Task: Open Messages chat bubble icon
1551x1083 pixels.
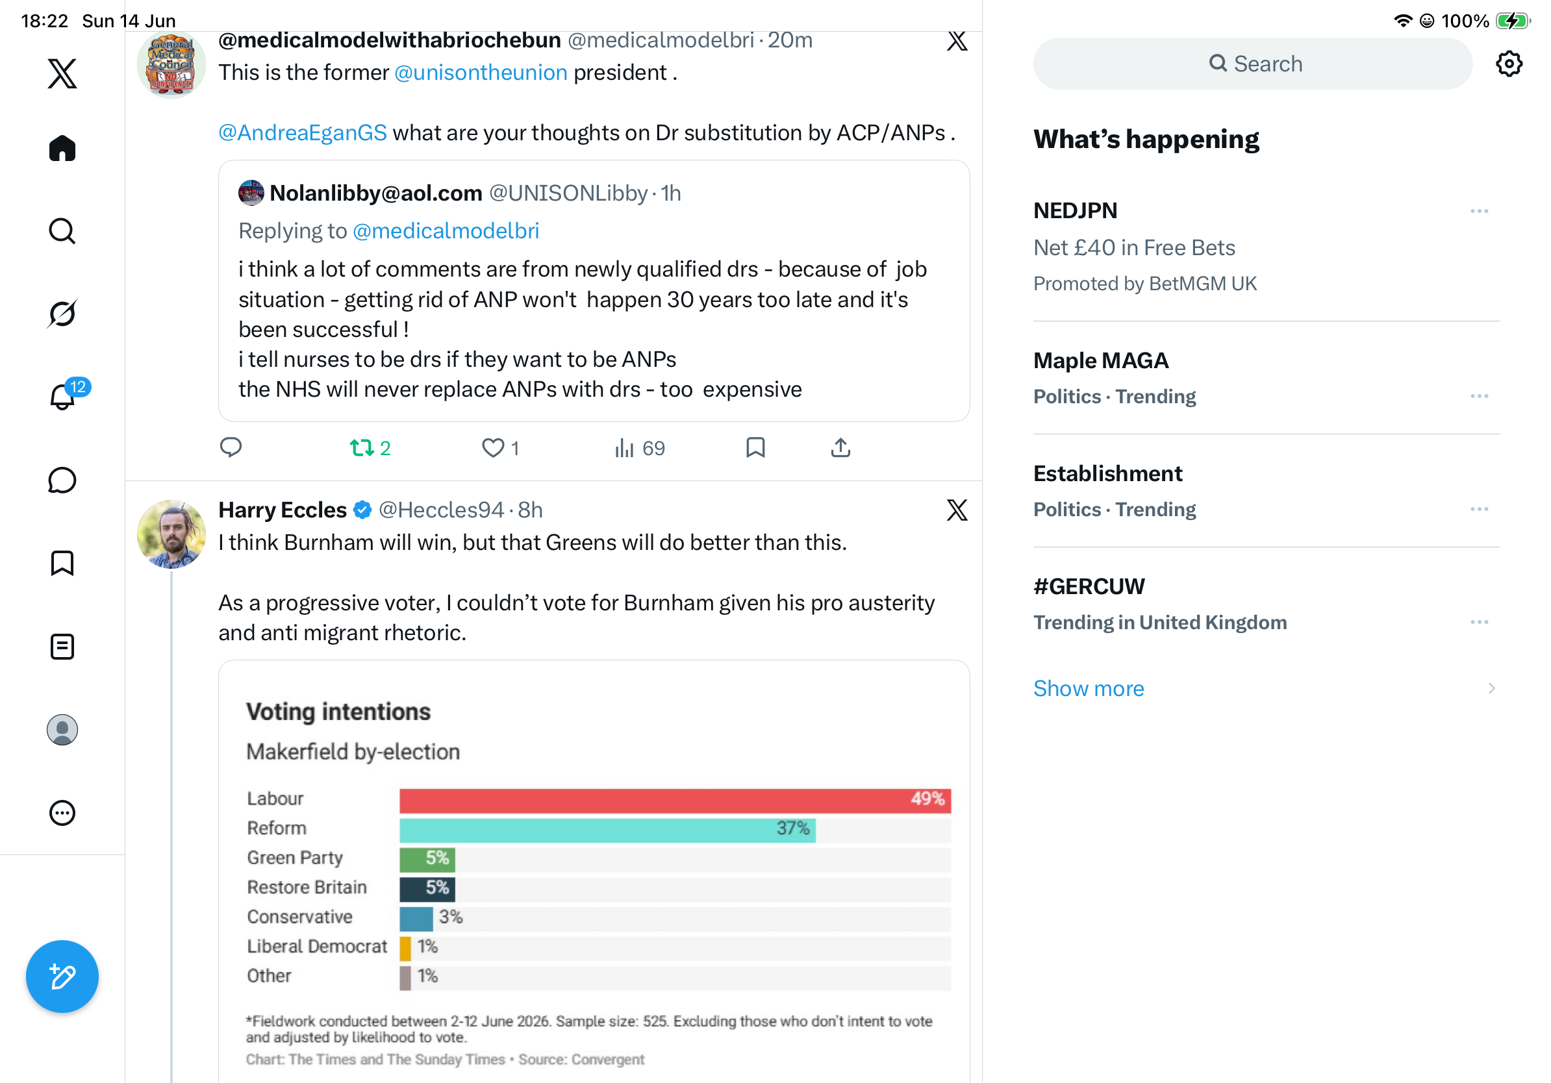Action: [62, 480]
